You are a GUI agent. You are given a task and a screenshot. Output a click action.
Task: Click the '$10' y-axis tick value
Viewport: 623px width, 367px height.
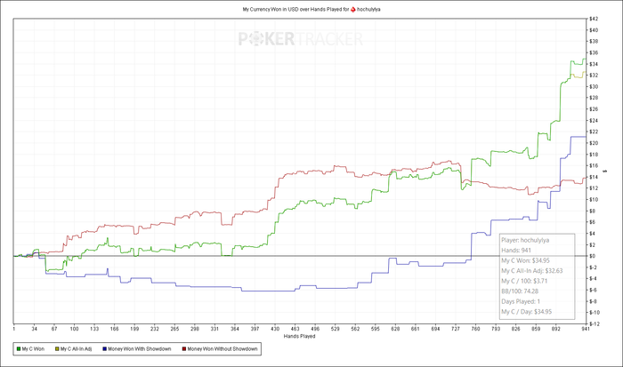[x=594, y=200]
